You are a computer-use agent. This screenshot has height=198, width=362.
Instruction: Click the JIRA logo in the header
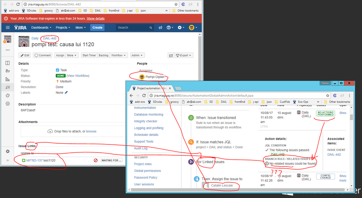pyautogui.click(x=20, y=28)
